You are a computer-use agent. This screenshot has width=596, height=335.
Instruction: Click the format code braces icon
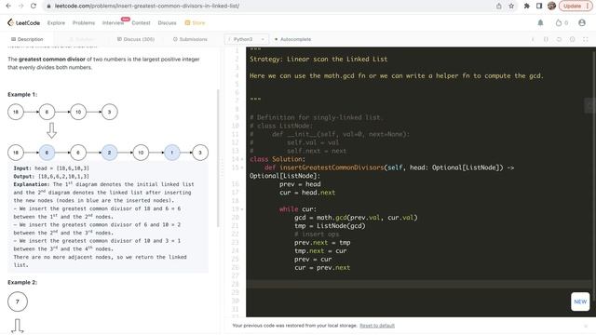point(546,39)
